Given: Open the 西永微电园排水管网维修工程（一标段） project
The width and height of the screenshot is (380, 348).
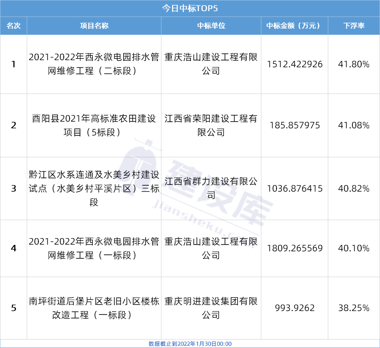Looking at the screenshot, I should 94,248.
